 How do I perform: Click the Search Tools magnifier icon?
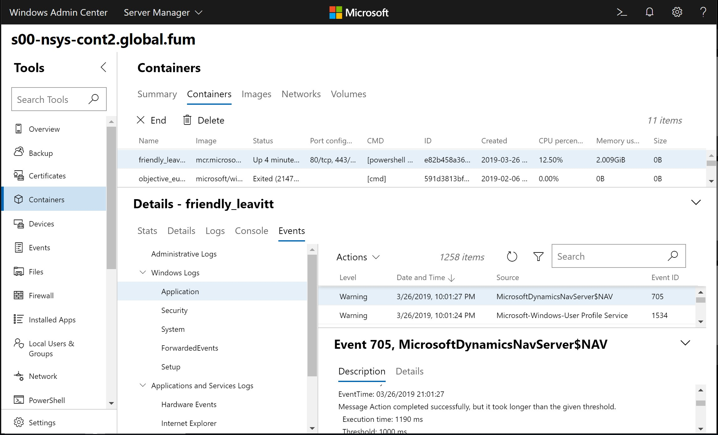click(x=93, y=99)
